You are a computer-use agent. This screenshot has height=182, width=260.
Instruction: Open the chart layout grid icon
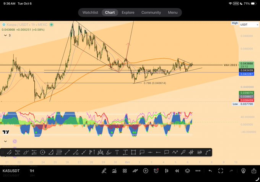point(125,171)
